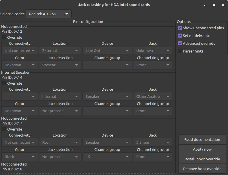The image size is (228, 175).
Task: Click Read documentation button
Action: (202, 140)
